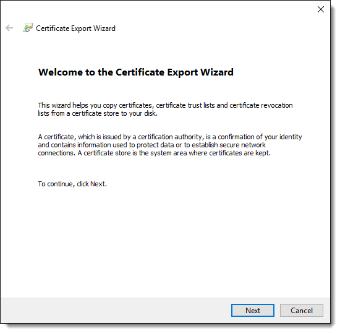Close the wizard with the X button
Image resolution: width=340 pixels, height=333 pixels.
point(321,9)
